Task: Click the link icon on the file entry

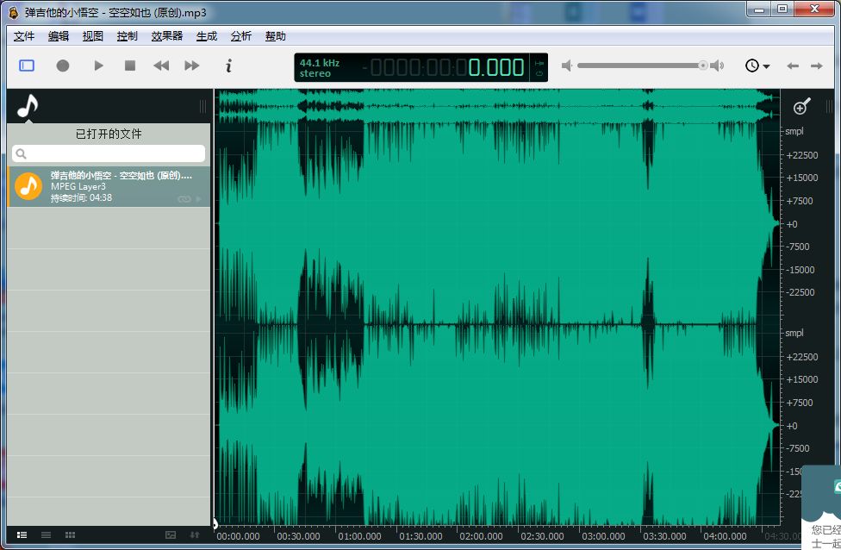Action: (x=184, y=199)
